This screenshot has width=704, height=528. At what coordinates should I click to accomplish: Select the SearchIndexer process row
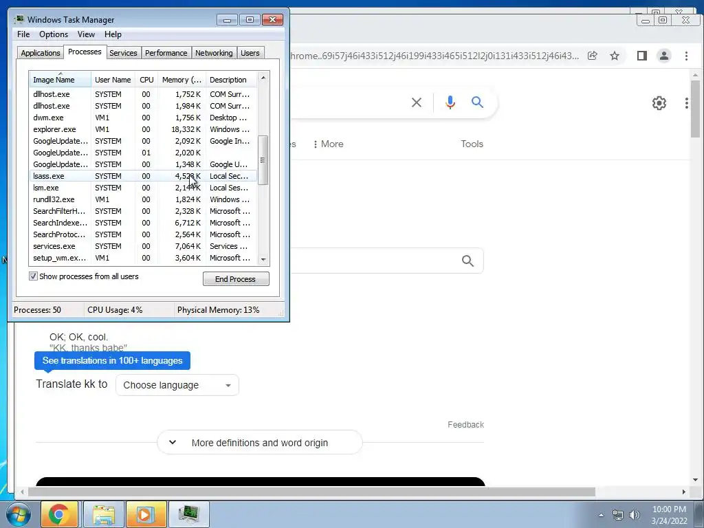tap(143, 223)
